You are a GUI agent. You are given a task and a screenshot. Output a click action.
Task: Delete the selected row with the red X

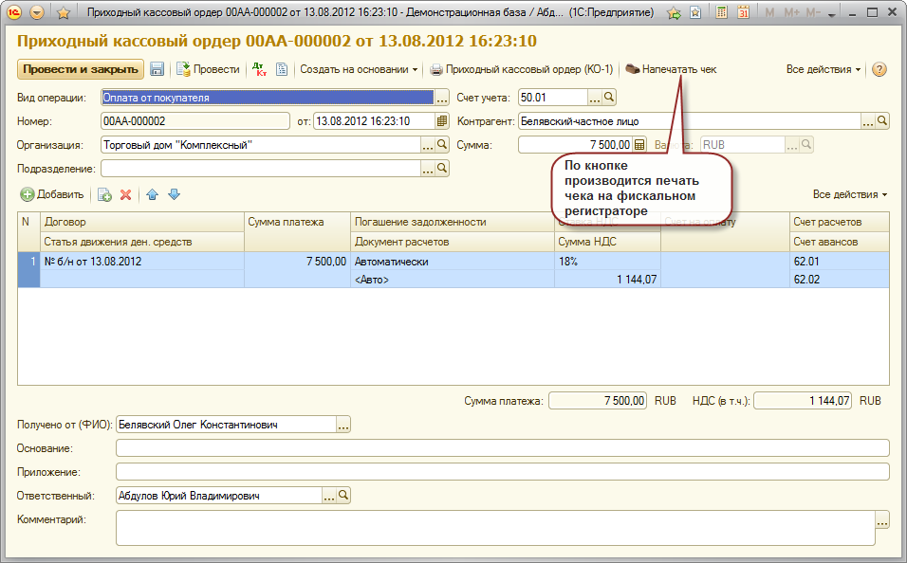pyautogui.click(x=125, y=194)
